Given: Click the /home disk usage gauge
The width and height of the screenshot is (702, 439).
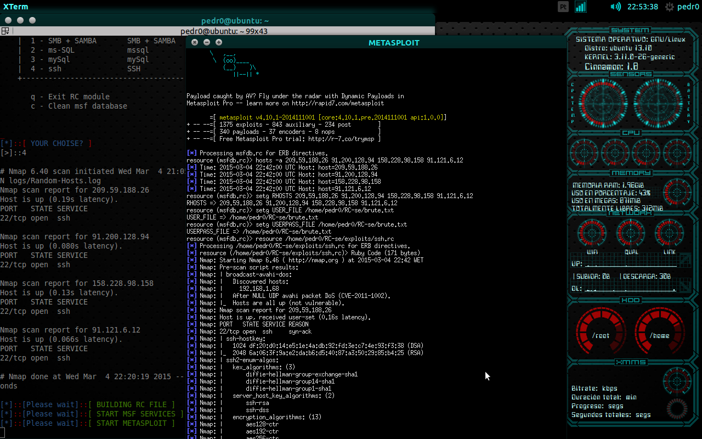Looking at the screenshot, I should point(659,334).
